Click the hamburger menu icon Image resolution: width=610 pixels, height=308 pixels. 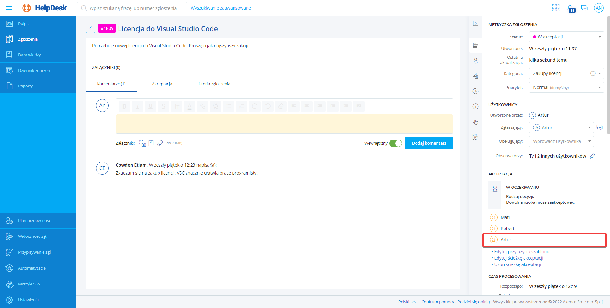tap(9, 8)
